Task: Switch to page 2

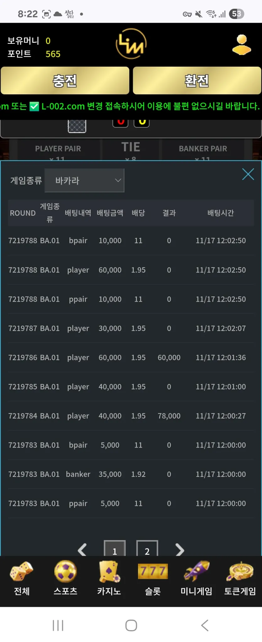Action: click(147, 549)
